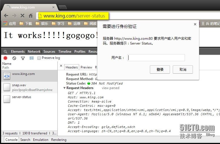Open the Preview tab of the request
The width and height of the screenshot is (220, 144).
pos(86,67)
